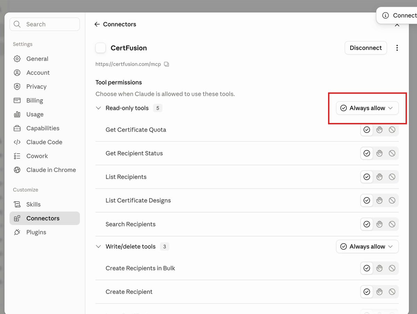Image resolution: width=417 pixels, height=314 pixels.
Task: Click the search magnifier icon
Action: tap(17, 24)
